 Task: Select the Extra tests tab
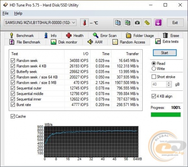pos(167,41)
